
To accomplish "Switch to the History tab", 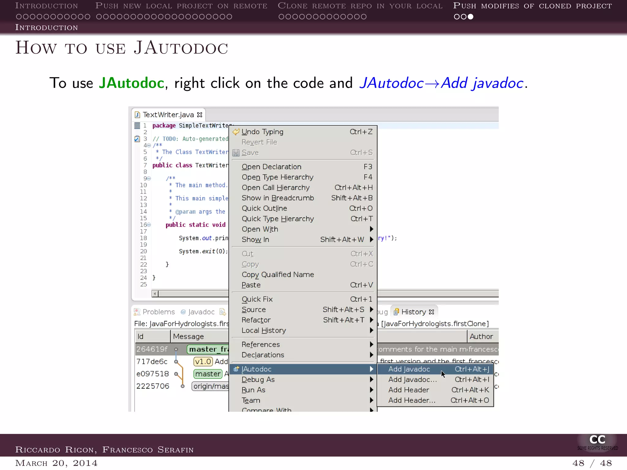I will 414,312.
